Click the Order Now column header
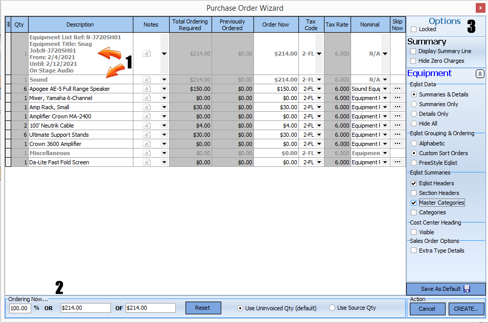The width and height of the screenshot is (488, 323). [x=275, y=24]
